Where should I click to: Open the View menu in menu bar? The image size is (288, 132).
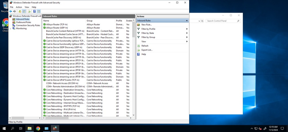[27, 7]
